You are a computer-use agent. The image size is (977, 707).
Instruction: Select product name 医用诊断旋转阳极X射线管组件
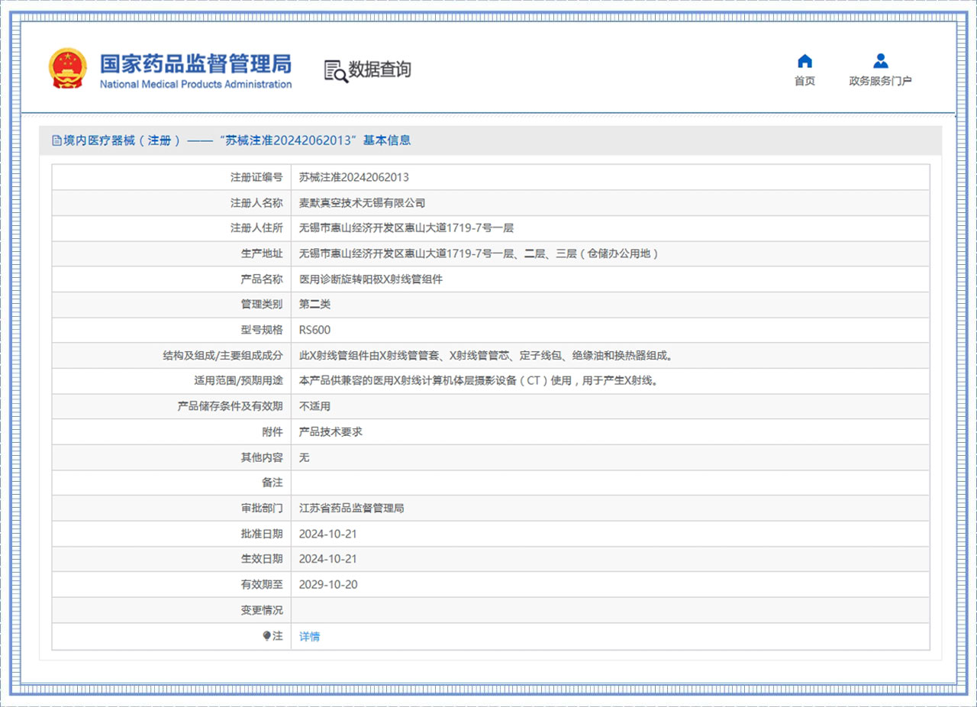[370, 279]
